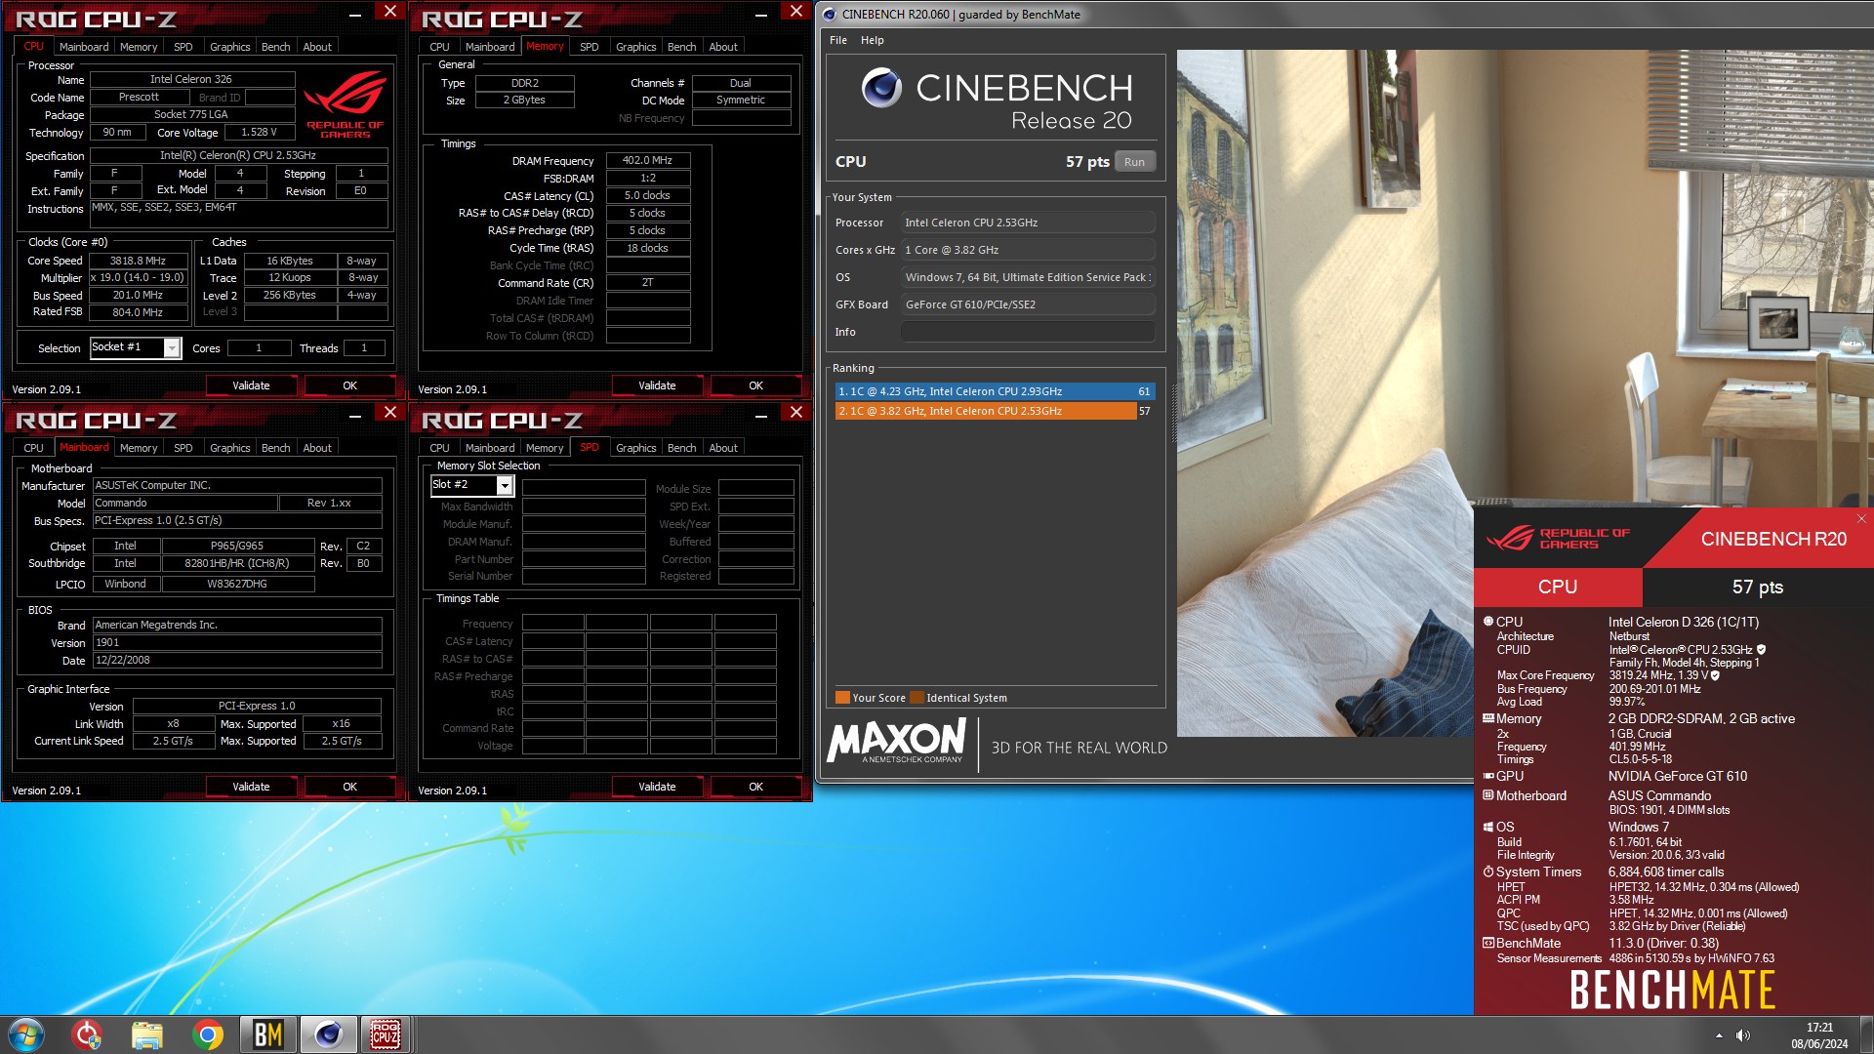Open Graphics tab in the Memory-tab CPU-Z window
1874x1054 pixels.
click(x=635, y=47)
